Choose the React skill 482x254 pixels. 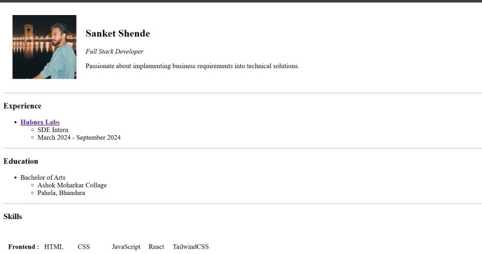[156, 247]
